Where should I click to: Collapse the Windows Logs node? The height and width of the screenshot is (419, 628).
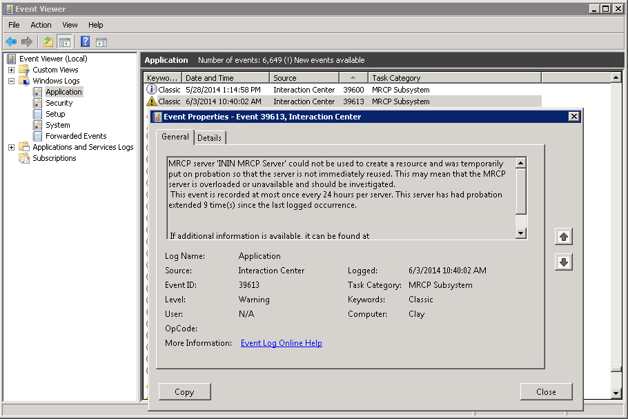pyautogui.click(x=12, y=81)
